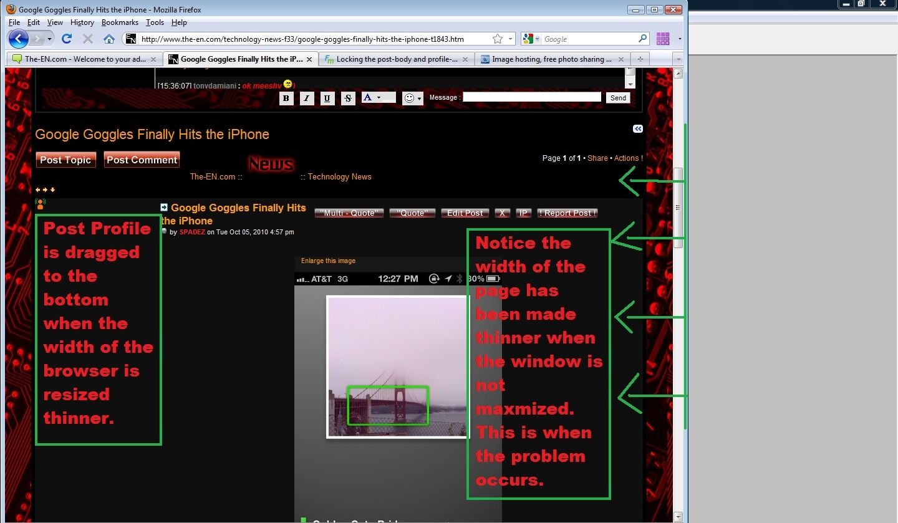Open the list all tabs dropdown
898x523 pixels.
point(678,59)
